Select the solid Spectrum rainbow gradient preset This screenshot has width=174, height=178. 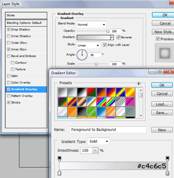[101, 102]
